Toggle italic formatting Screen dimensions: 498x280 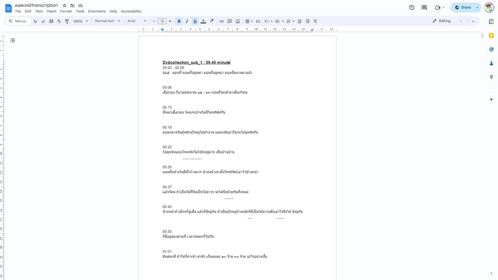point(187,21)
